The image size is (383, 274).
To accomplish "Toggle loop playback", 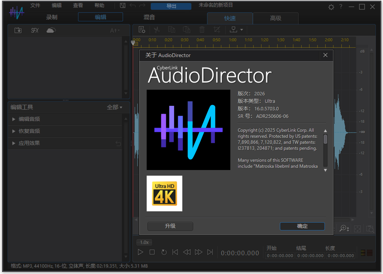I will [x=164, y=252].
